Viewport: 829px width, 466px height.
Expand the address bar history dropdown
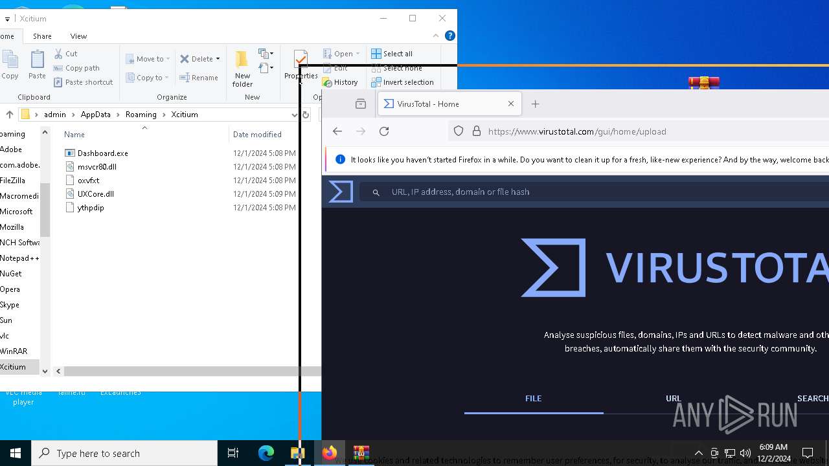(294, 115)
